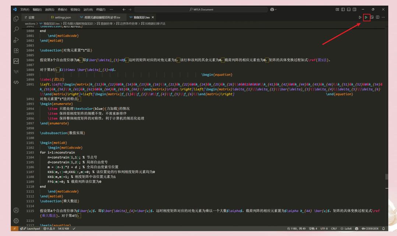Click the VS Code logo icon
The height and width of the screenshot is (236, 397).
[15, 9]
